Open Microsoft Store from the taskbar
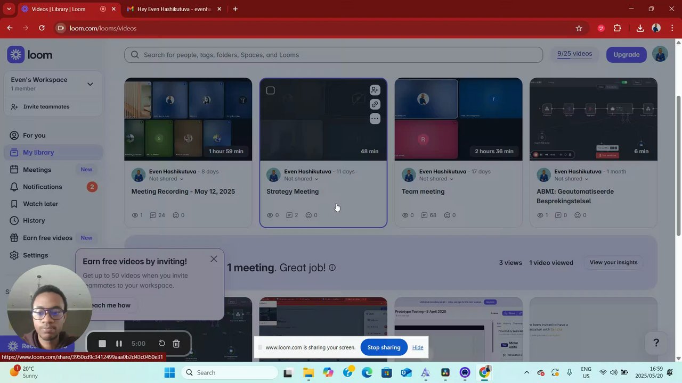This screenshot has width=682, height=383. pyautogui.click(x=386, y=372)
